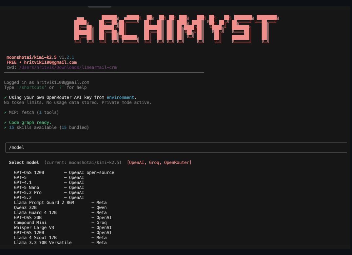The height and width of the screenshot is (255, 352).
Task: Click the 15 skills available status indicator
Action: (x=5, y=127)
